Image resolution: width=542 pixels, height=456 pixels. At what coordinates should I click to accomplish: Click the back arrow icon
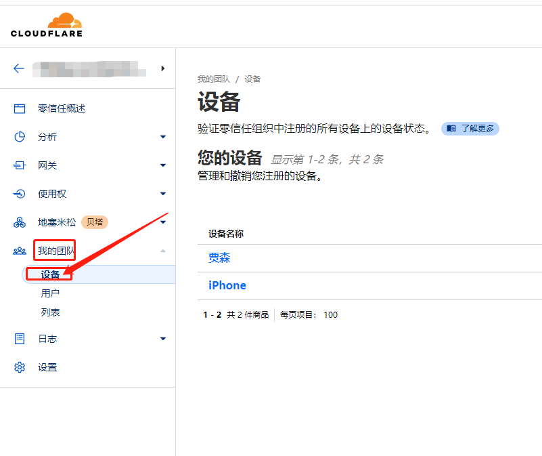coord(19,68)
